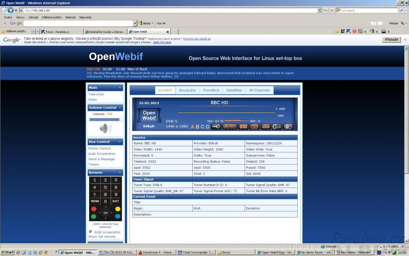Viewport: 409px width, 256px height.
Task: Open the quick tabs list dropdown arrow
Action: (38, 32)
